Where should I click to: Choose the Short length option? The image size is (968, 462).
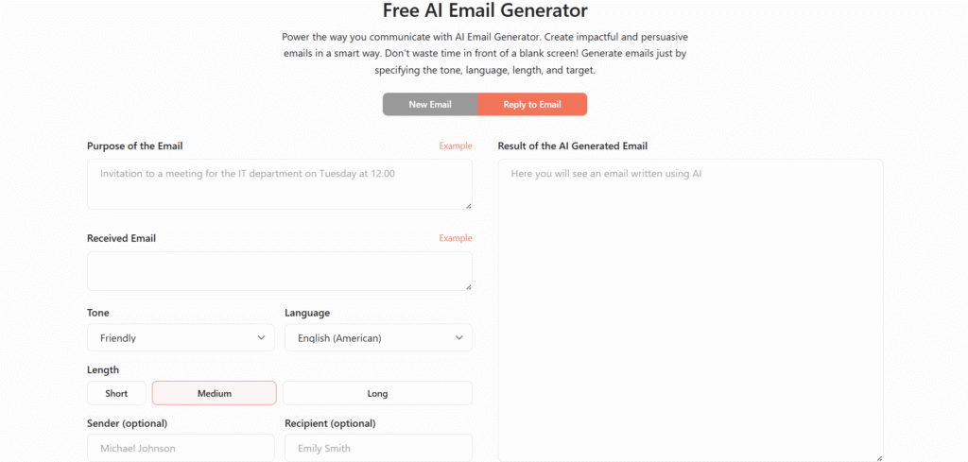coord(117,393)
